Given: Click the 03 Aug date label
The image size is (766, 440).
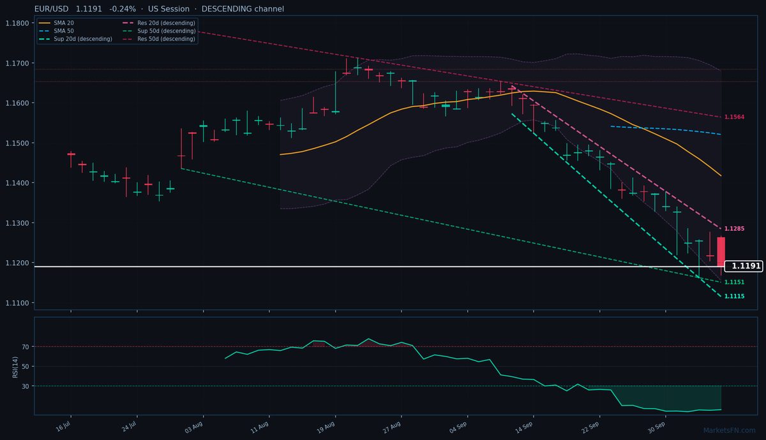Looking at the screenshot, I should 194,426.
